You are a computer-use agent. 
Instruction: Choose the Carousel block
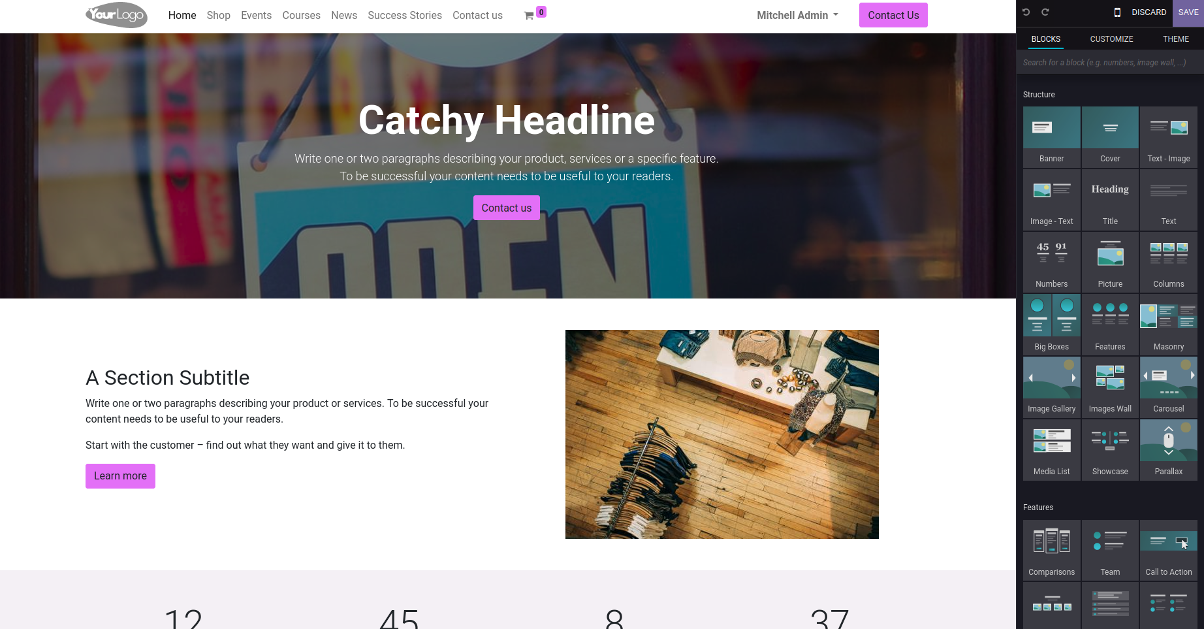tap(1168, 387)
